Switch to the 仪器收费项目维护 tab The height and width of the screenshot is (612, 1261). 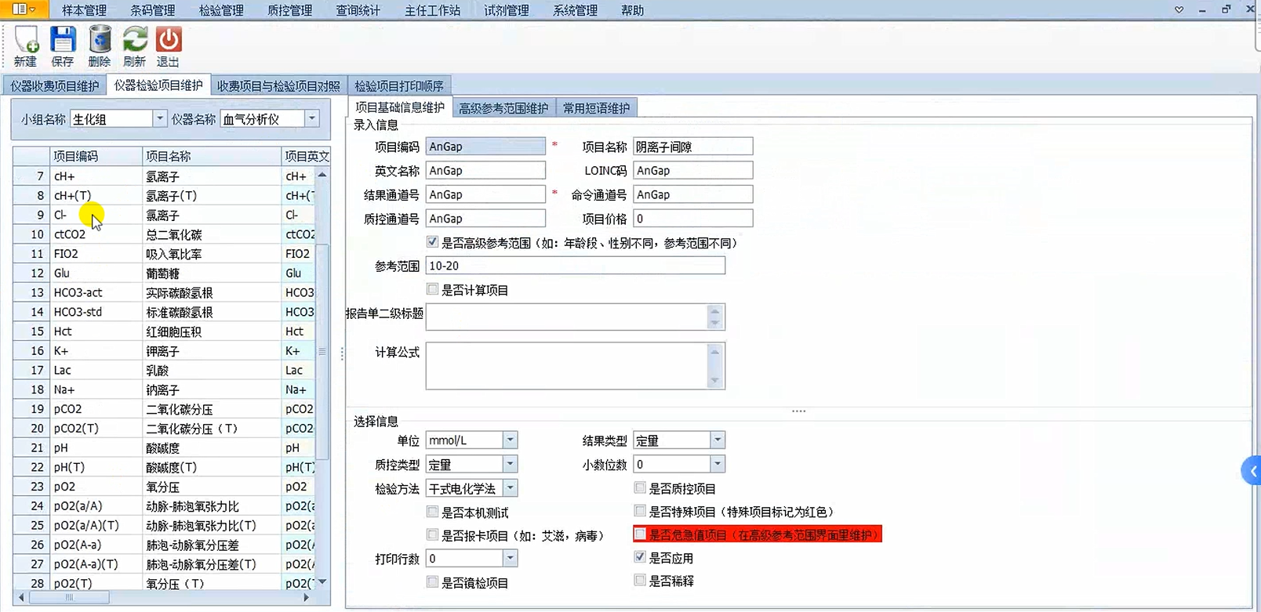(55, 85)
